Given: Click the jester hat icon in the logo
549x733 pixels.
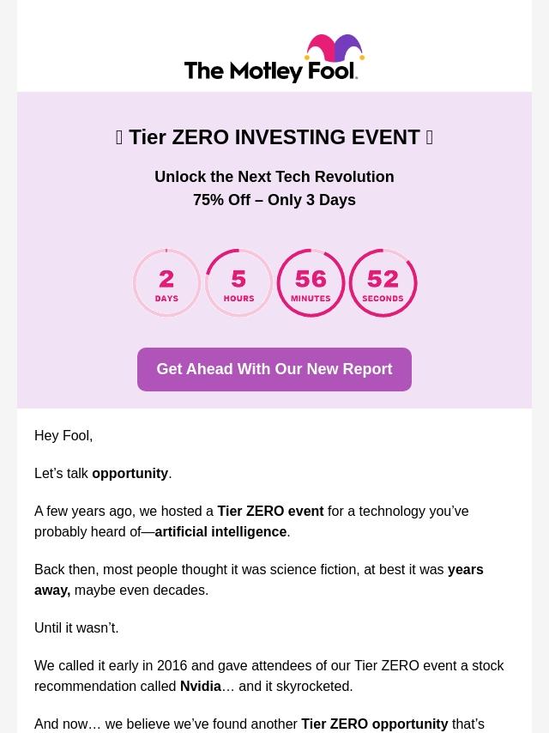Looking at the screenshot, I should (335, 48).
